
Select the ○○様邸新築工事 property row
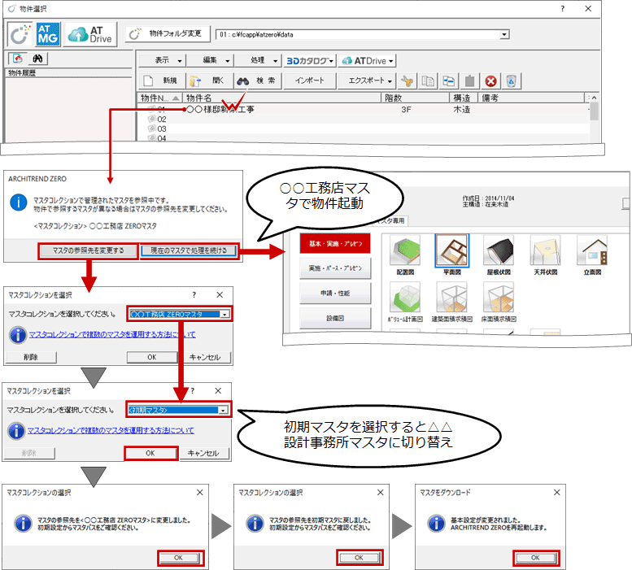(x=363, y=109)
